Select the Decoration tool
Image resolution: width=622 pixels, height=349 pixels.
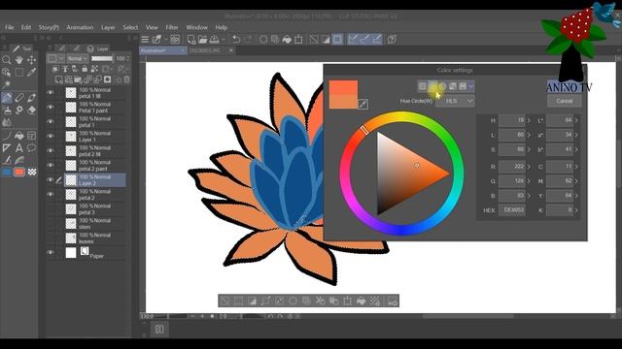click(x=19, y=110)
